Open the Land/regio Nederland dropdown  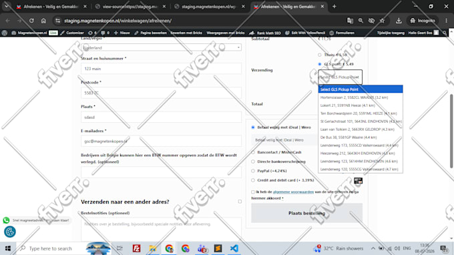[x=162, y=47]
